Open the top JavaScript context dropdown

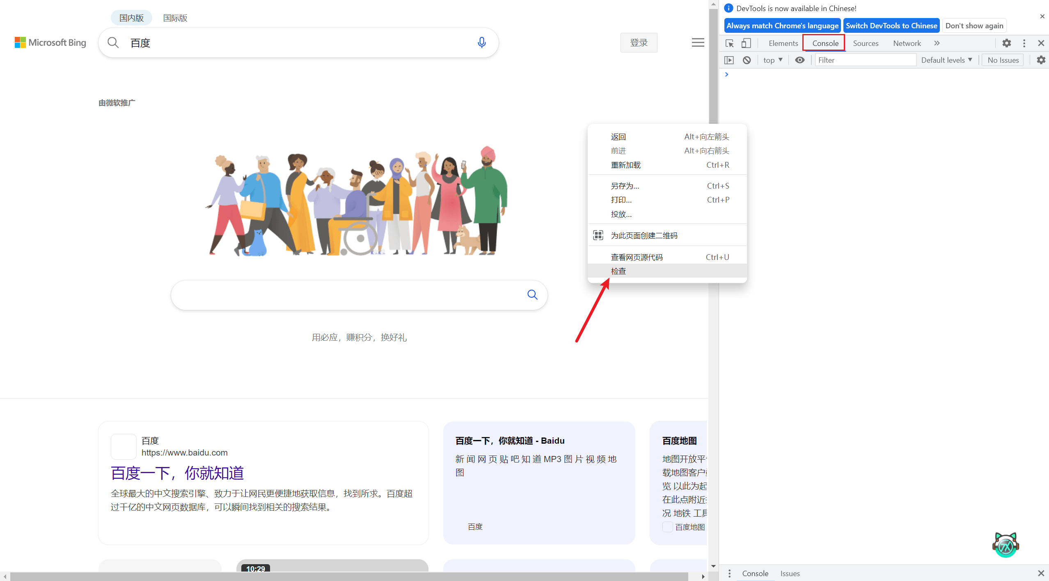pyautogui.click(x=773, y=60)
